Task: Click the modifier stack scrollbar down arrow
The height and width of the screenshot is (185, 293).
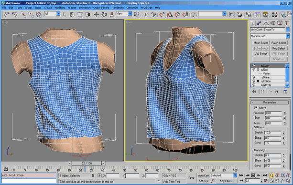Action: coord(287,85)
